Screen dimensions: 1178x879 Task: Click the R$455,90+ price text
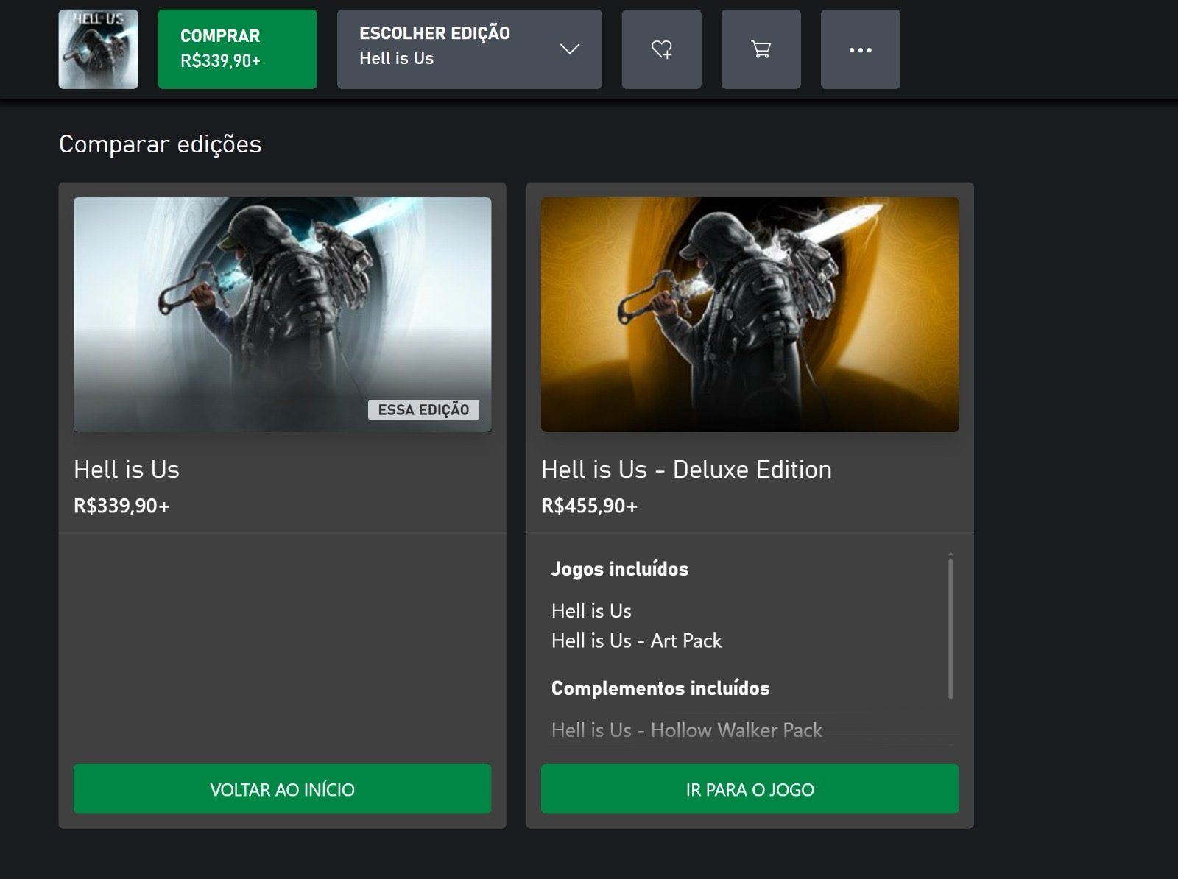pos(589,506)
